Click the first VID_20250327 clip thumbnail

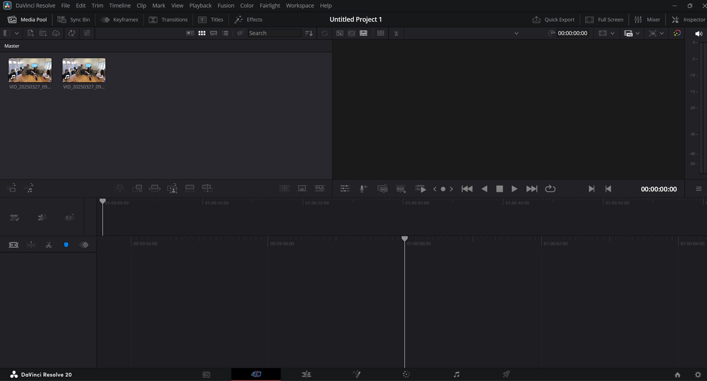(x=30, y=70)
